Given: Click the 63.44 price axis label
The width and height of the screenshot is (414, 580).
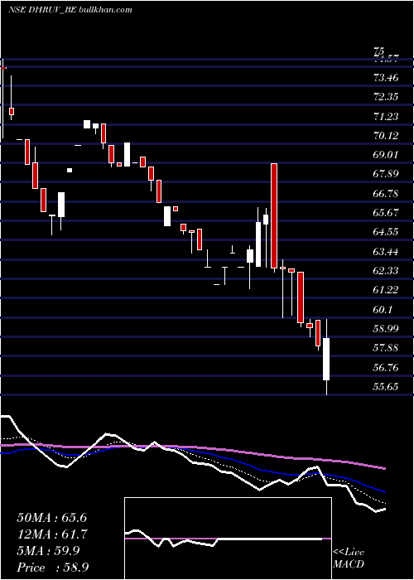Looking at the screenshot, I should (x=386, y=252).
